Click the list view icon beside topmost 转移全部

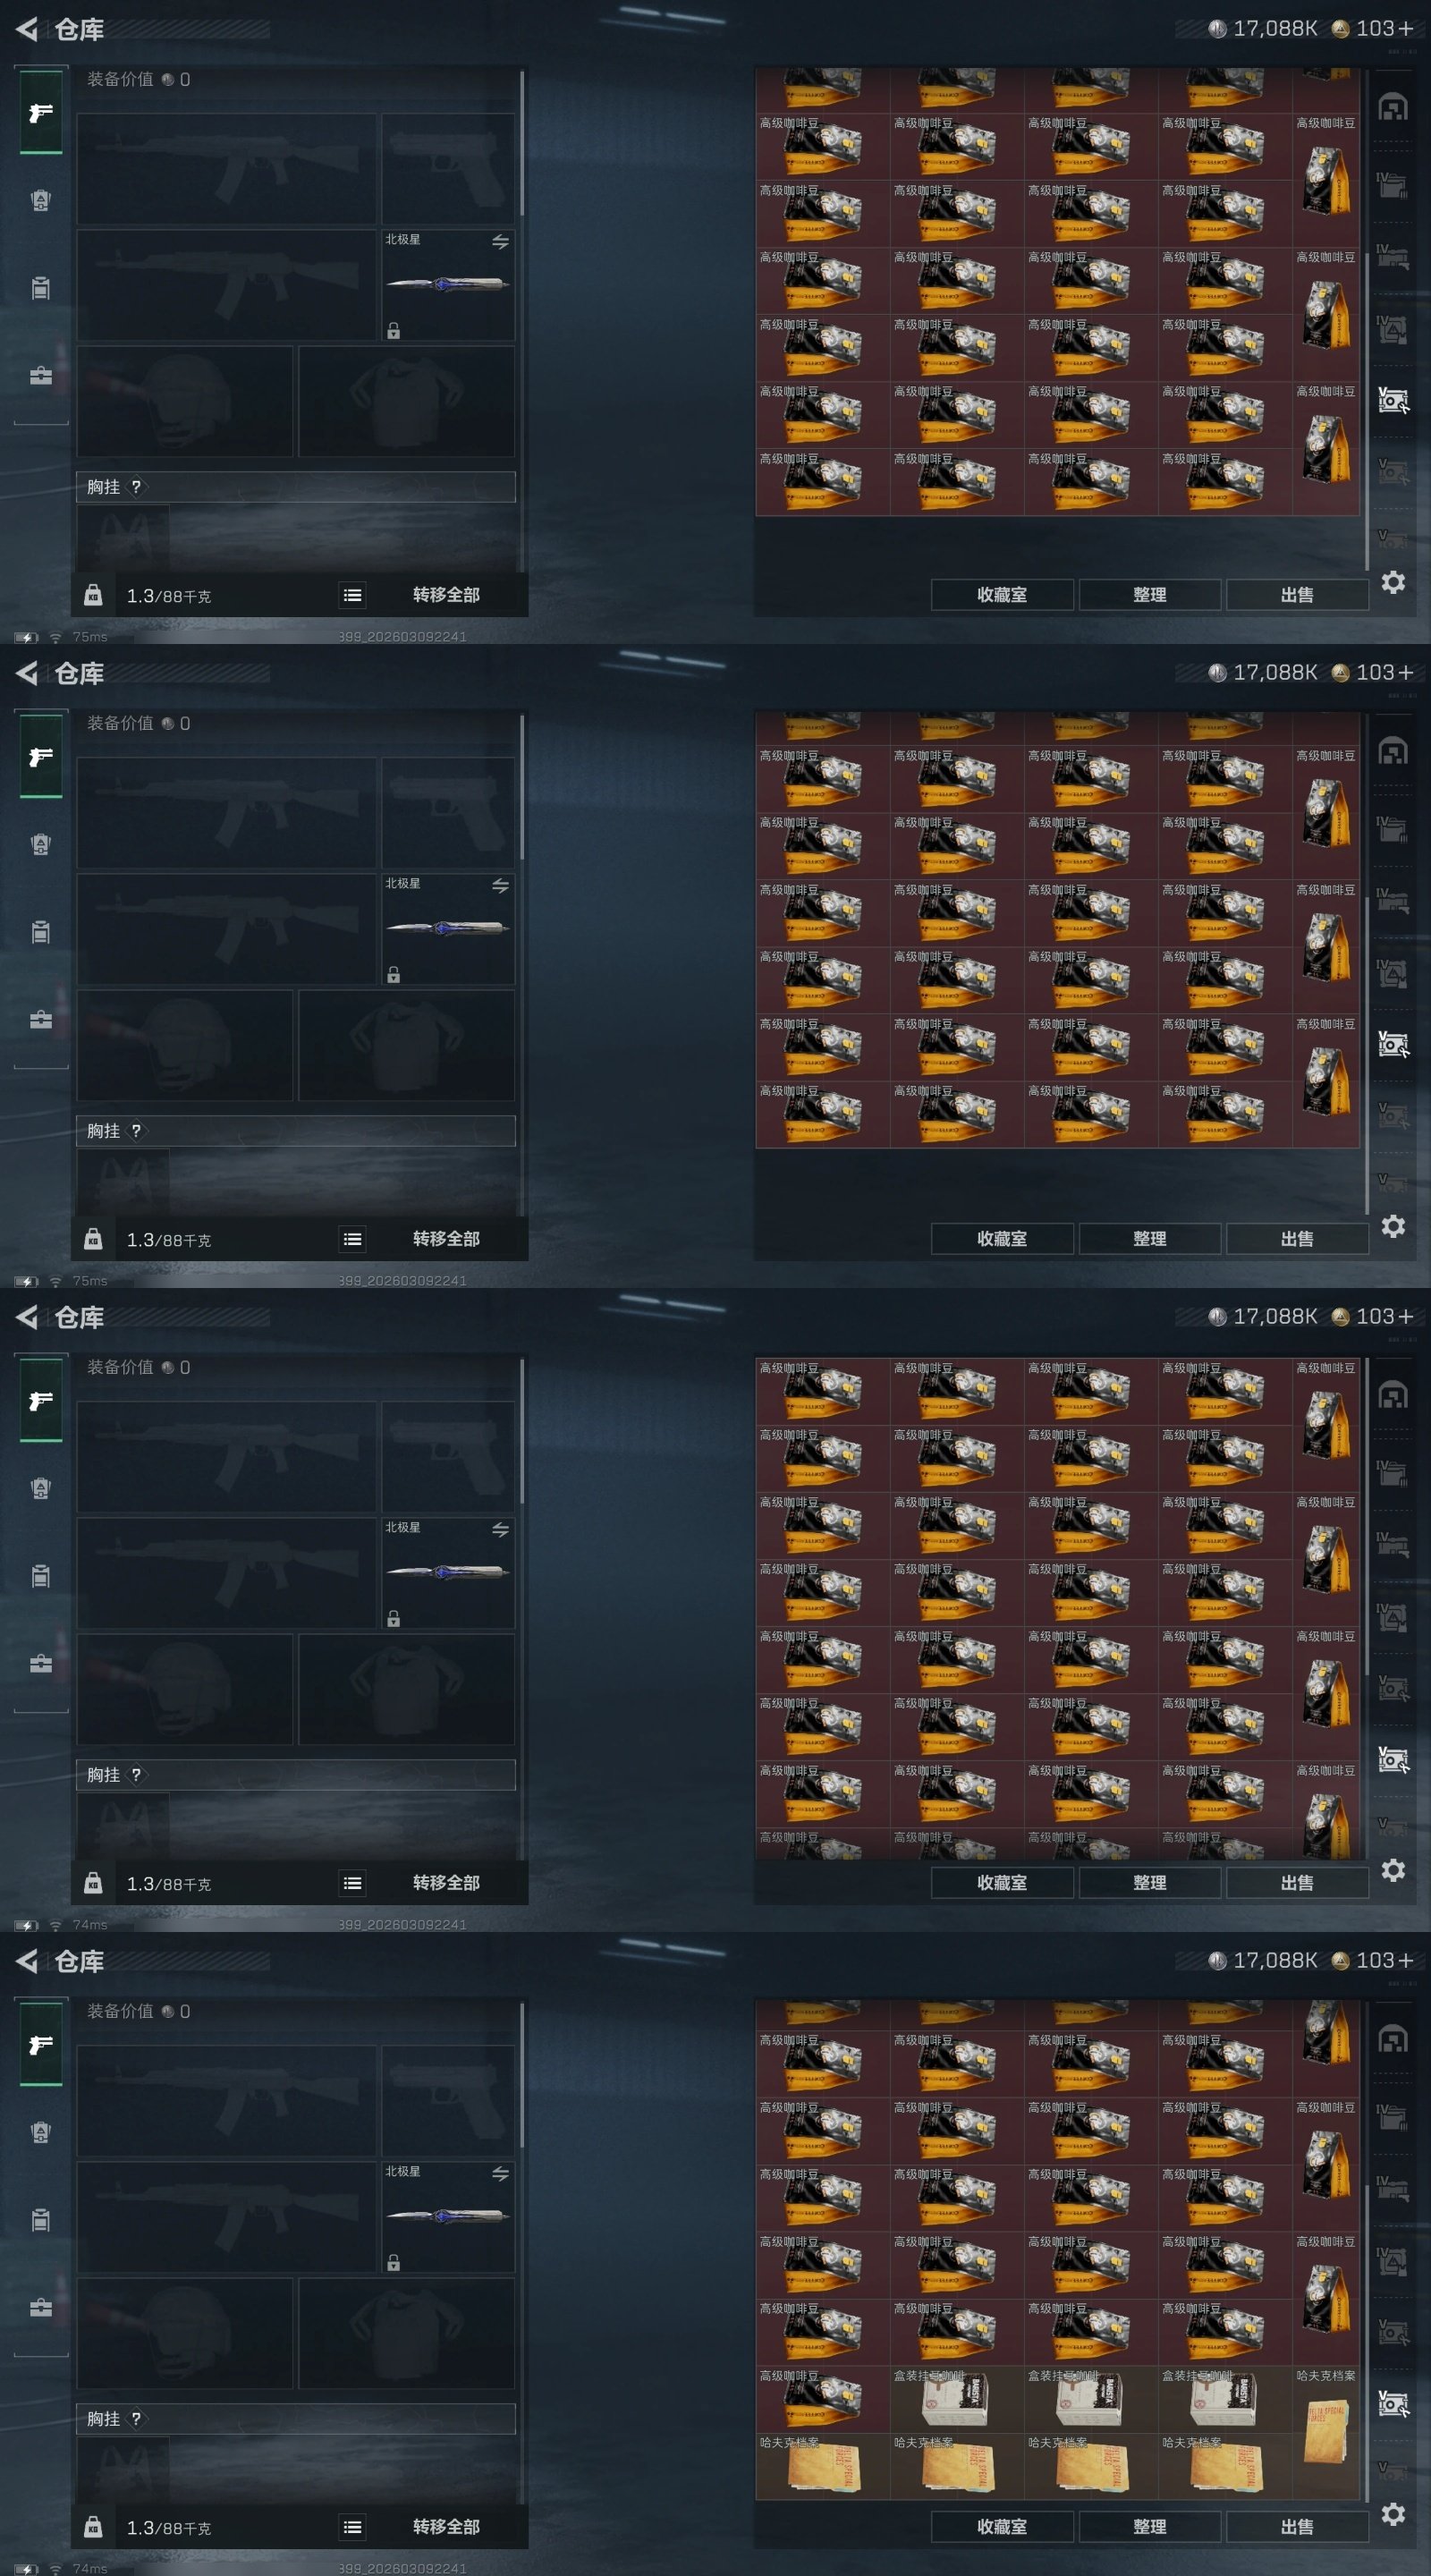coord(353,595)
